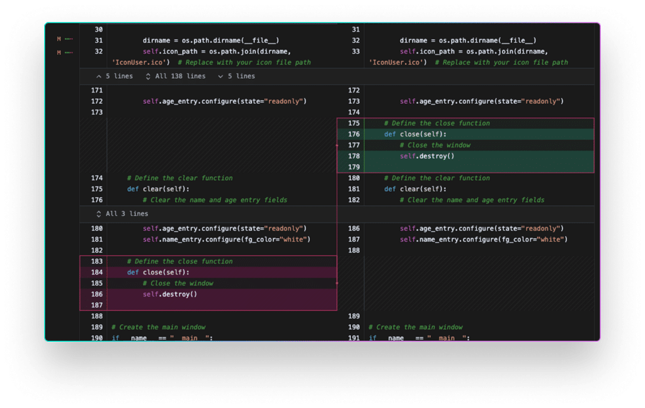Click left pane 'IconUser.ico' comment line
Image resolution: width=645 pixels, height=408 pixels.
click(211, 62)
